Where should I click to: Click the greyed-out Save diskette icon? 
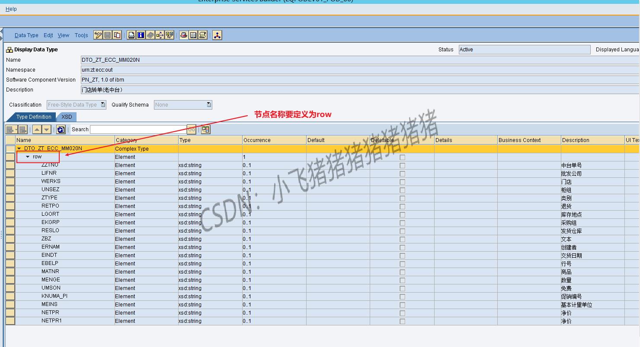(x=108, y=35)
